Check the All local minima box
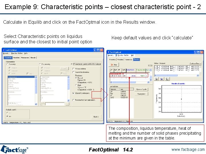Image resolution: width=206 pixels, height=154 pixels. pyautogui.click(x=74, y=69)
